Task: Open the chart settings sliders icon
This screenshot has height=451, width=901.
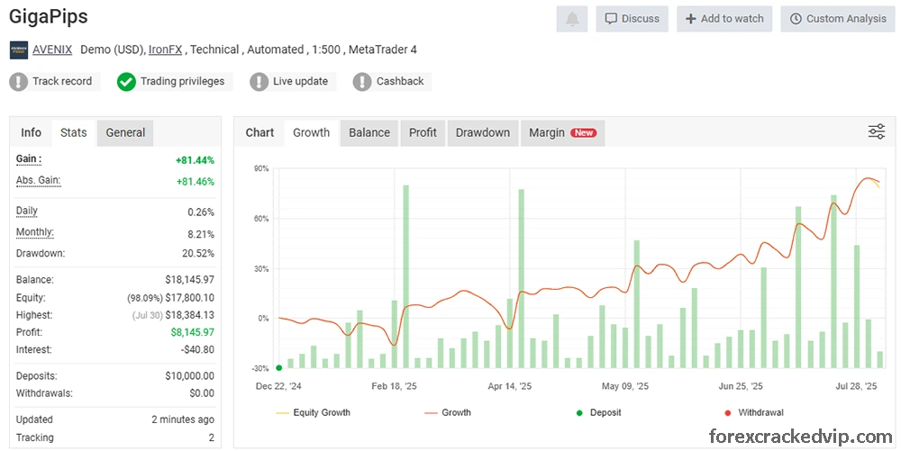Action: pyautogui.click(x=877, y=131)
